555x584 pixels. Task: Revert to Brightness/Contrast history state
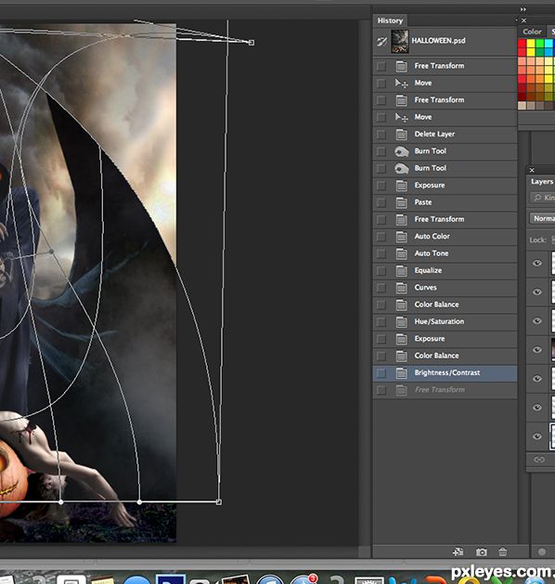[x=445, y=373]
